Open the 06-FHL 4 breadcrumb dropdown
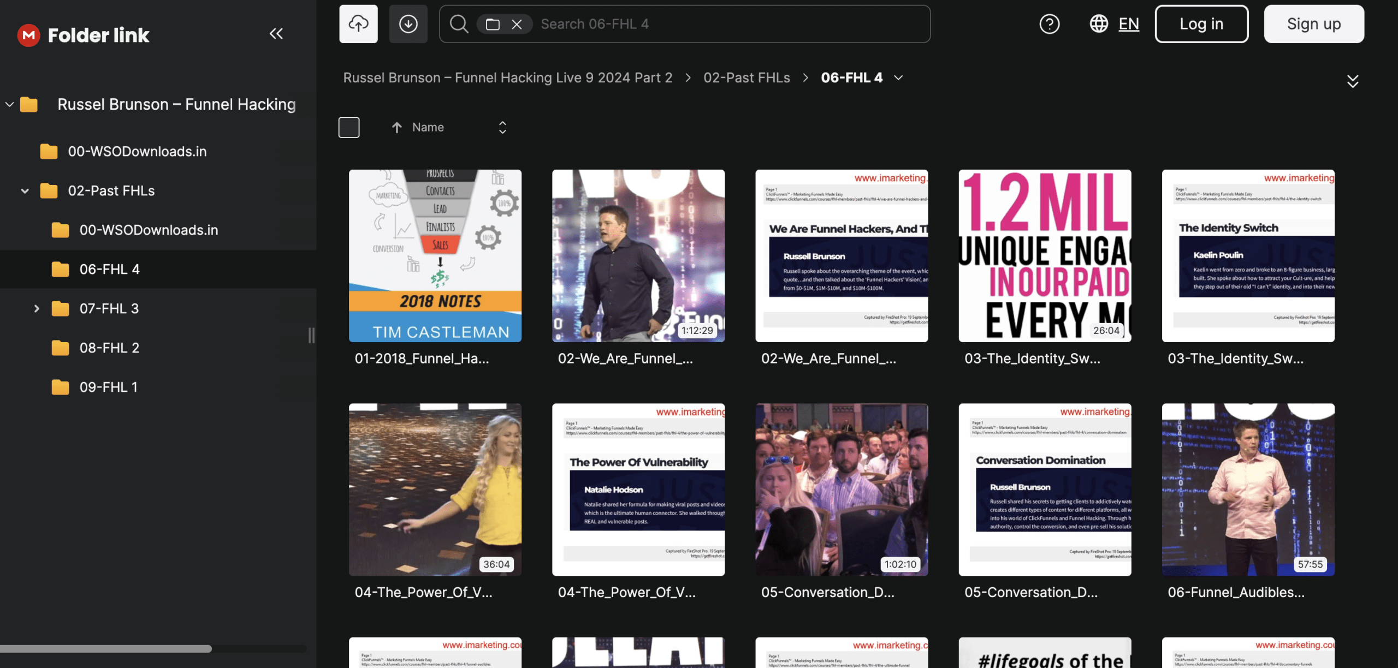The height and width of the screenshot is (668, 1398). point(898,77)
